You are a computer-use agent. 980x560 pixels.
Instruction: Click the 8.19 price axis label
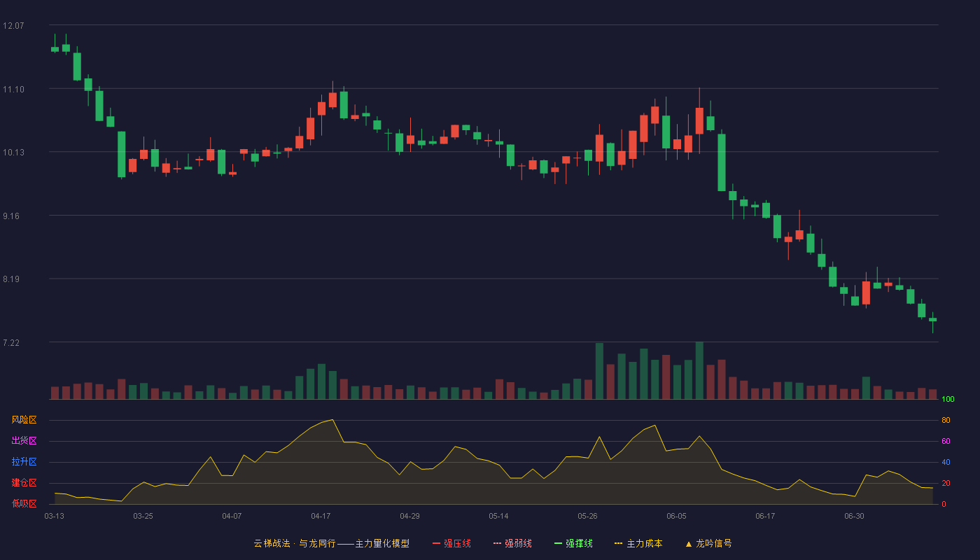12,279
